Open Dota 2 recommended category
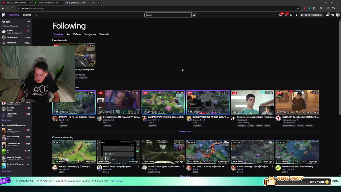This screenshot has height=192, width=341. point(16,131)
